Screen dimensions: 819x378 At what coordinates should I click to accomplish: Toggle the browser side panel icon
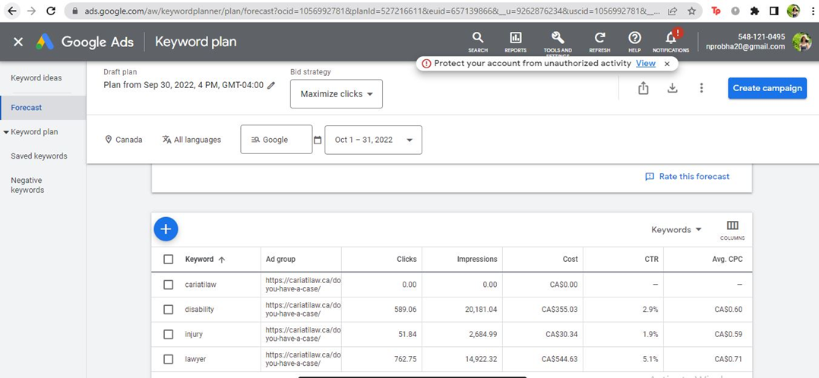774,11
